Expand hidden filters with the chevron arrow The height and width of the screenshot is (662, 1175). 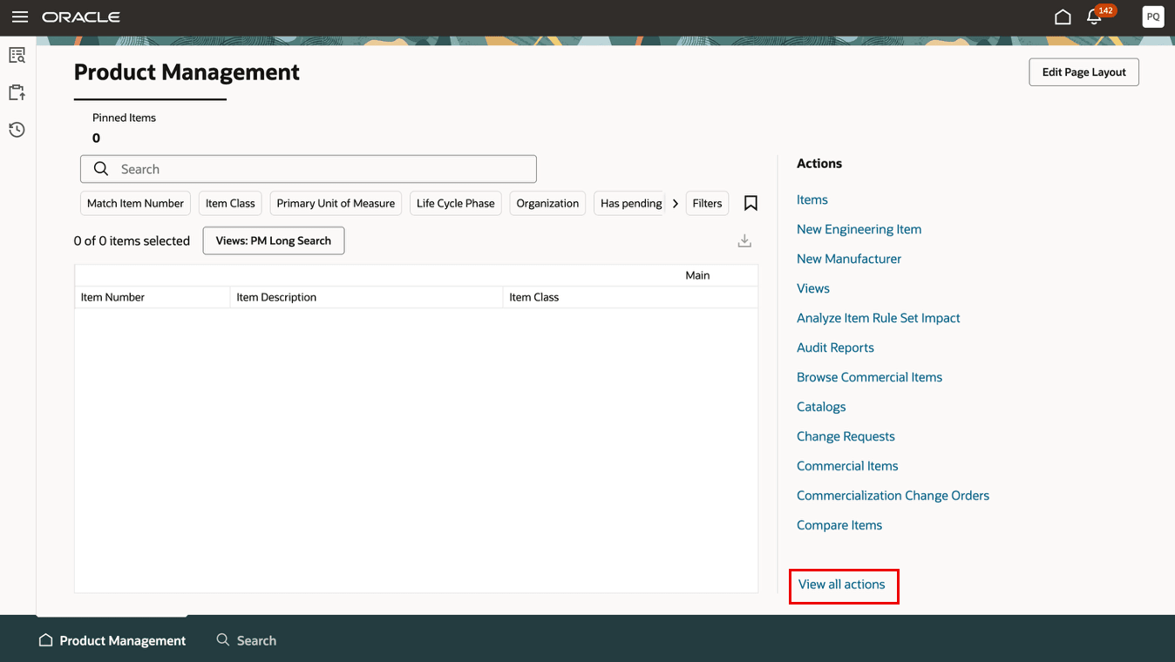click(676, 203)
